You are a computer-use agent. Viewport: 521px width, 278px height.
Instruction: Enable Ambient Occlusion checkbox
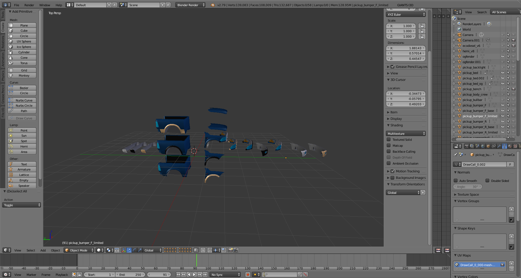[389, 163]
